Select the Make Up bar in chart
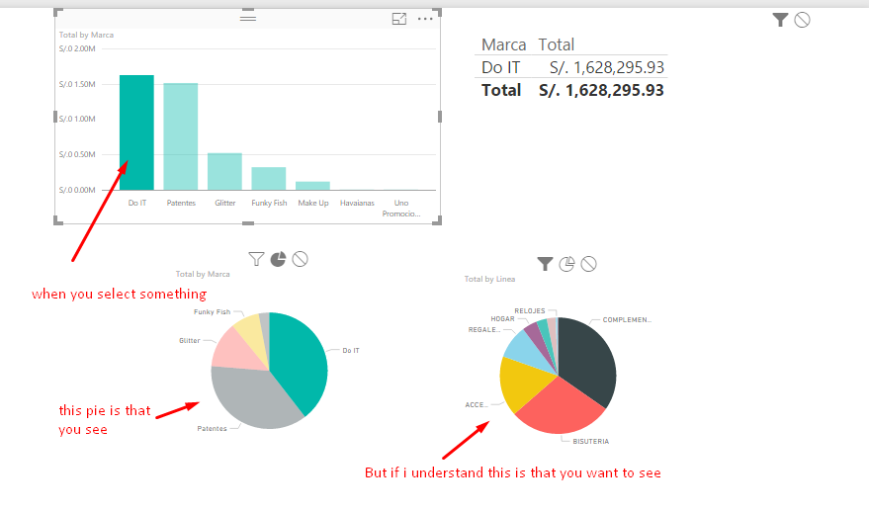Image resolution: width=869 pixels, height=513 pixels. click(312, 186)
